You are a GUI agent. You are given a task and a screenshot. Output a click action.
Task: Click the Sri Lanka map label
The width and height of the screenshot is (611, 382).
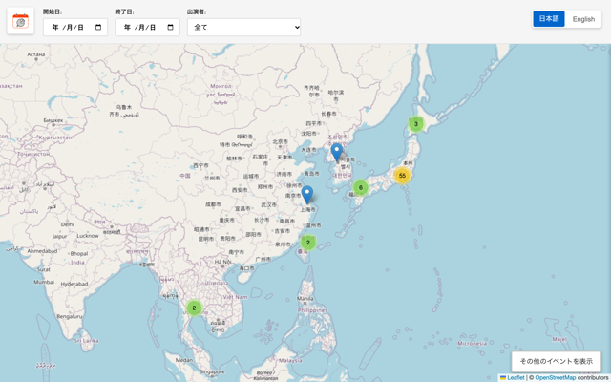pyautogui.click(x=87, y=341)
